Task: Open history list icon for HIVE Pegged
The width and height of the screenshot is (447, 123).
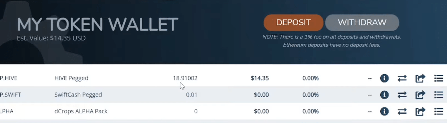Action: (x=438, y=78)
